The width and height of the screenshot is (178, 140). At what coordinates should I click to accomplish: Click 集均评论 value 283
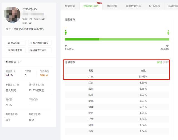click(x=8, y=120)
